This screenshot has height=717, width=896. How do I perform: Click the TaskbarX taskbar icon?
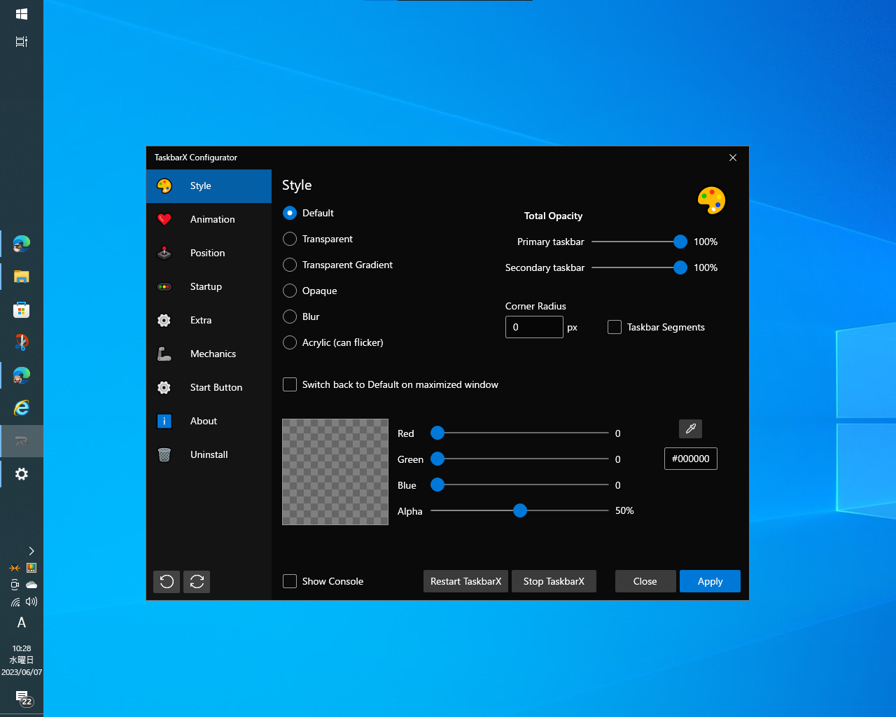22,441
